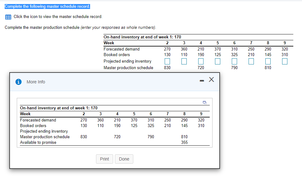Click 'Projected ending inventory' label in main table

127,61
